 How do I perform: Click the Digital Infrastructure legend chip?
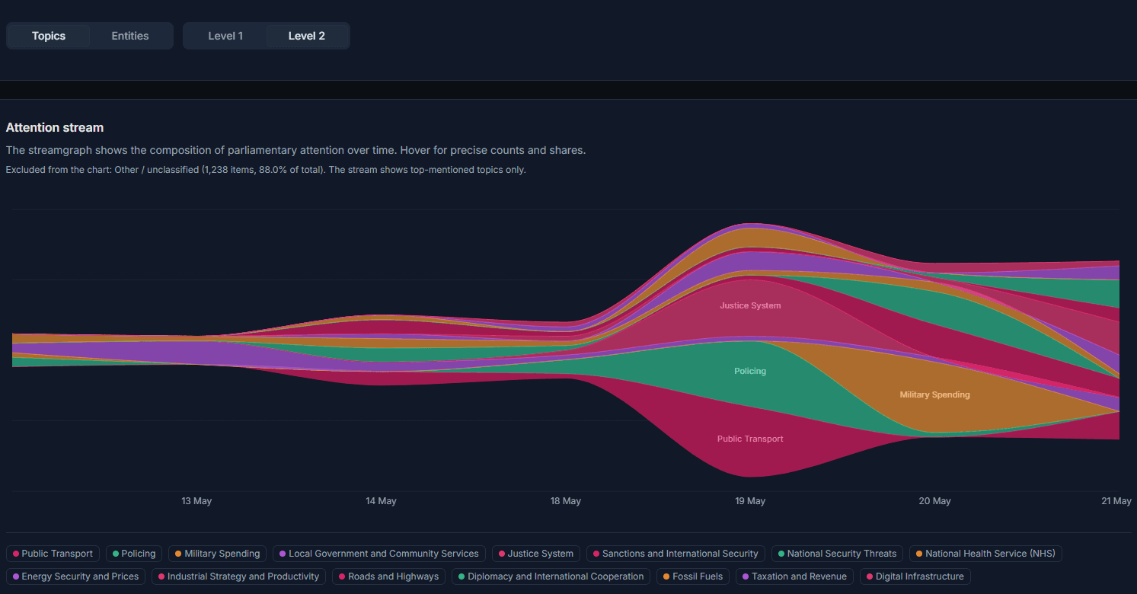915,576
